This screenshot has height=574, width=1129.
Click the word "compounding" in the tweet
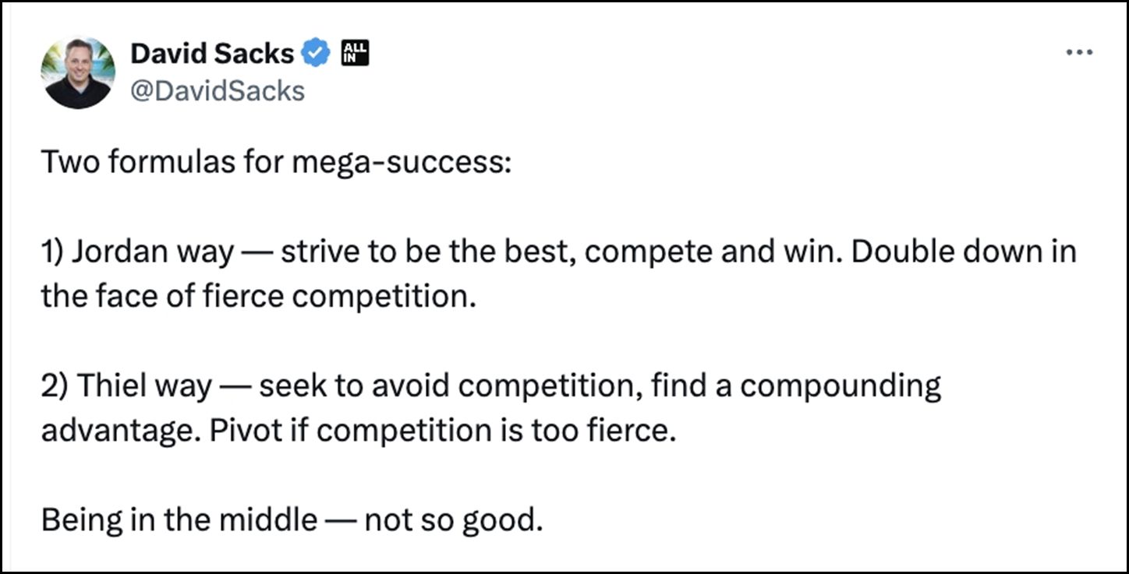(x=841, y=387)
